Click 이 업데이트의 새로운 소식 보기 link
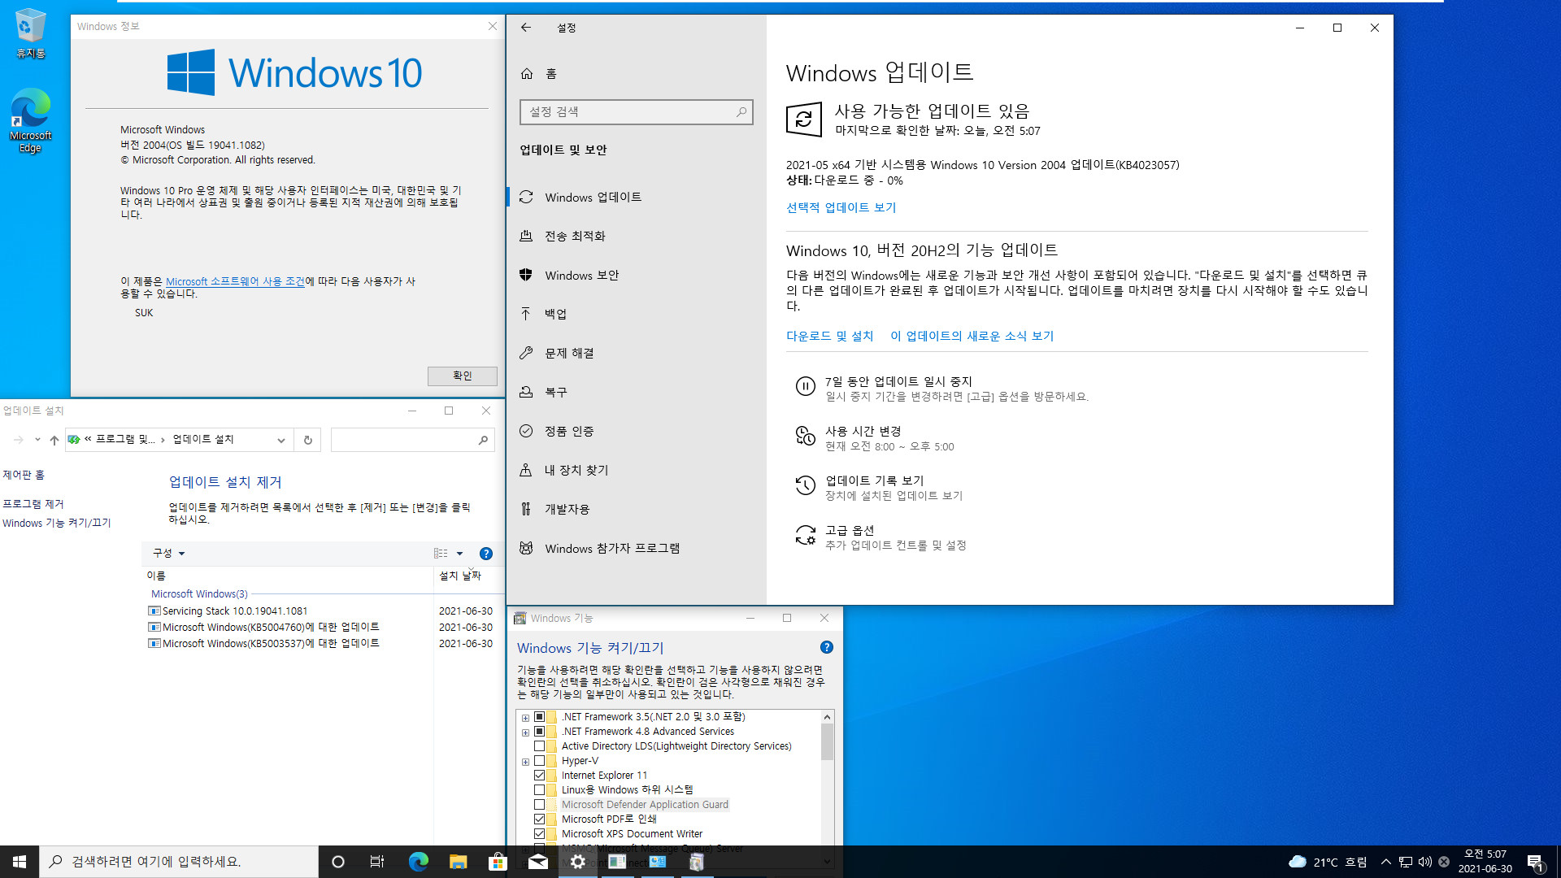 pos(972,337)
